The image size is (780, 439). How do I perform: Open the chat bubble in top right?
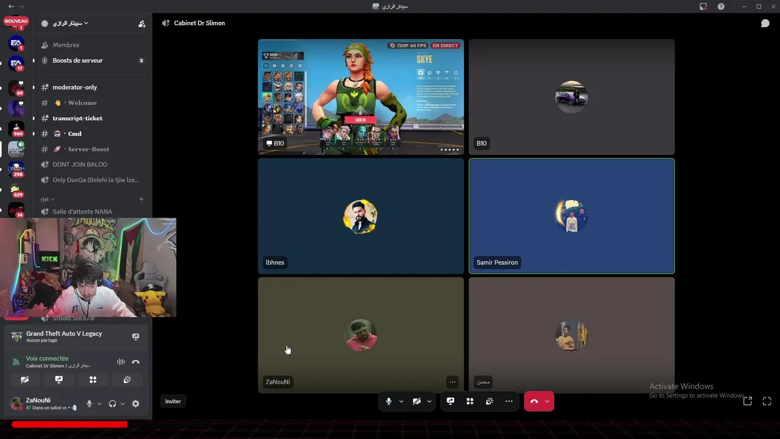coord(765,23)
